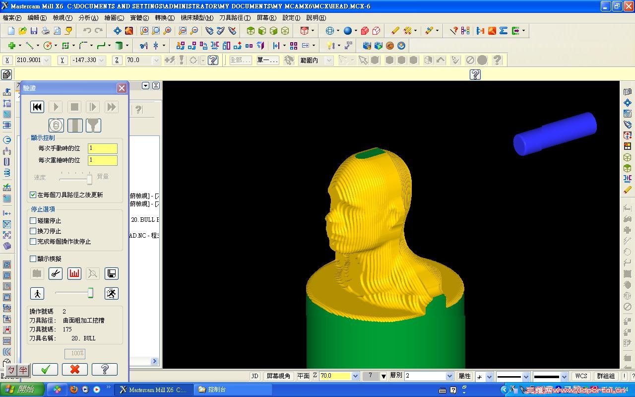Viewport: 635px width, 397px height.
Task: Click the shaded blue sphere icon
Action: pos(347,31)
